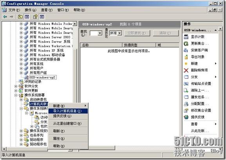Screen dimensions: 226x160
Task: Expand the 所有用户组 collection node
Action: click(x=21, y=73)
